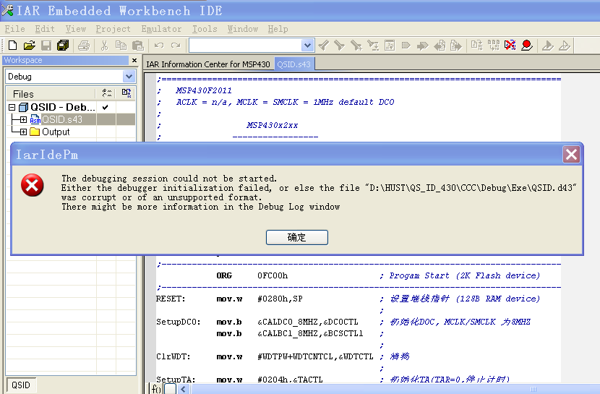Click inside the toolbar quick search field
The image size is (600, 394).
pos(246,46)
